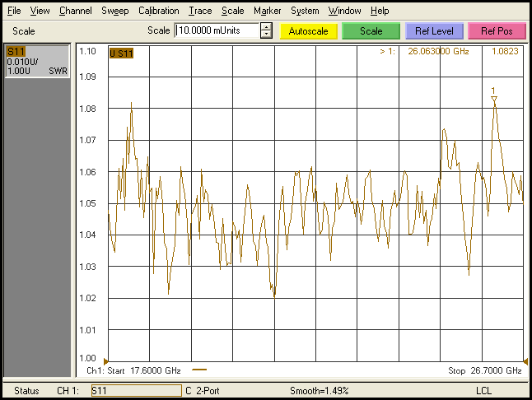This screenshot has width=532, height=400.
Task: Open the Marker menu
Action: pos(267,11)
